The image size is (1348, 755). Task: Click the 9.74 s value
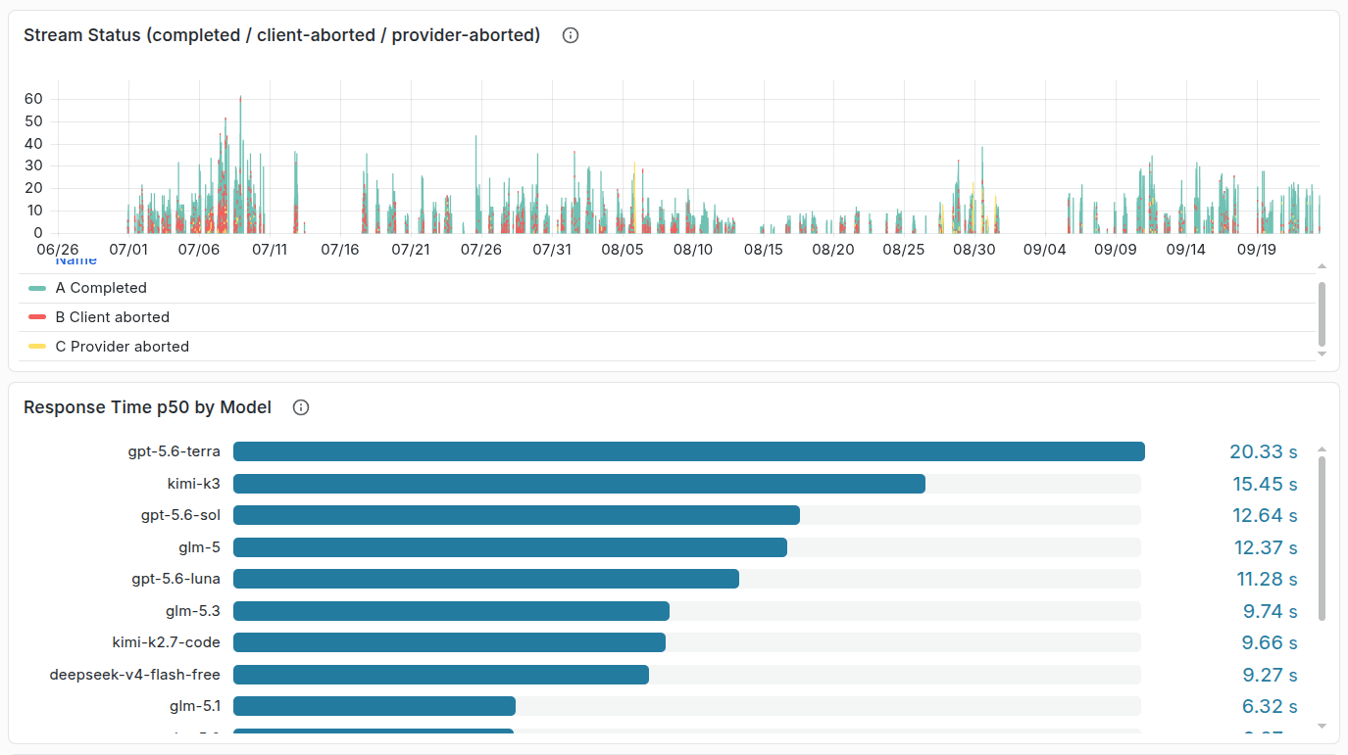pos(1271,611)
